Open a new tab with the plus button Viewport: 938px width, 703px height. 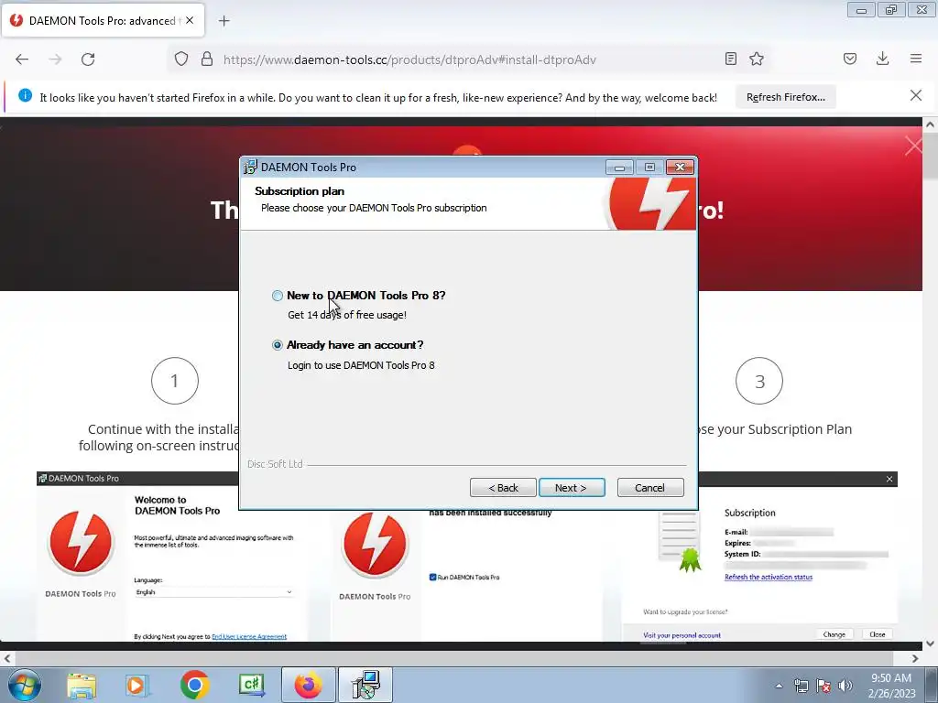(224, 21)
